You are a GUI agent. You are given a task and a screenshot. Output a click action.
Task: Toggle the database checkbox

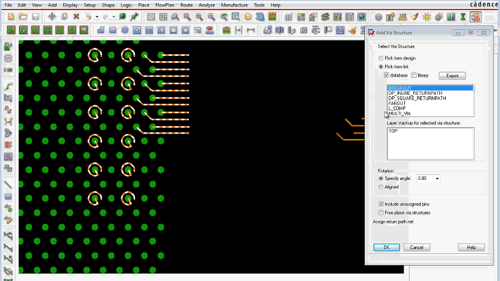point(387,75)
